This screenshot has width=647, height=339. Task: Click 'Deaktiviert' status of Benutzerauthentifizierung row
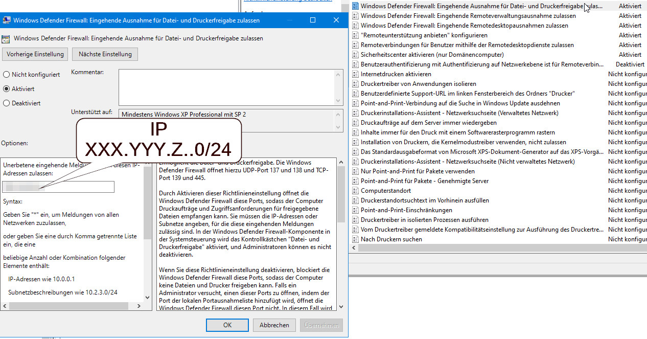pyautogui.click(x=630, y=64)
